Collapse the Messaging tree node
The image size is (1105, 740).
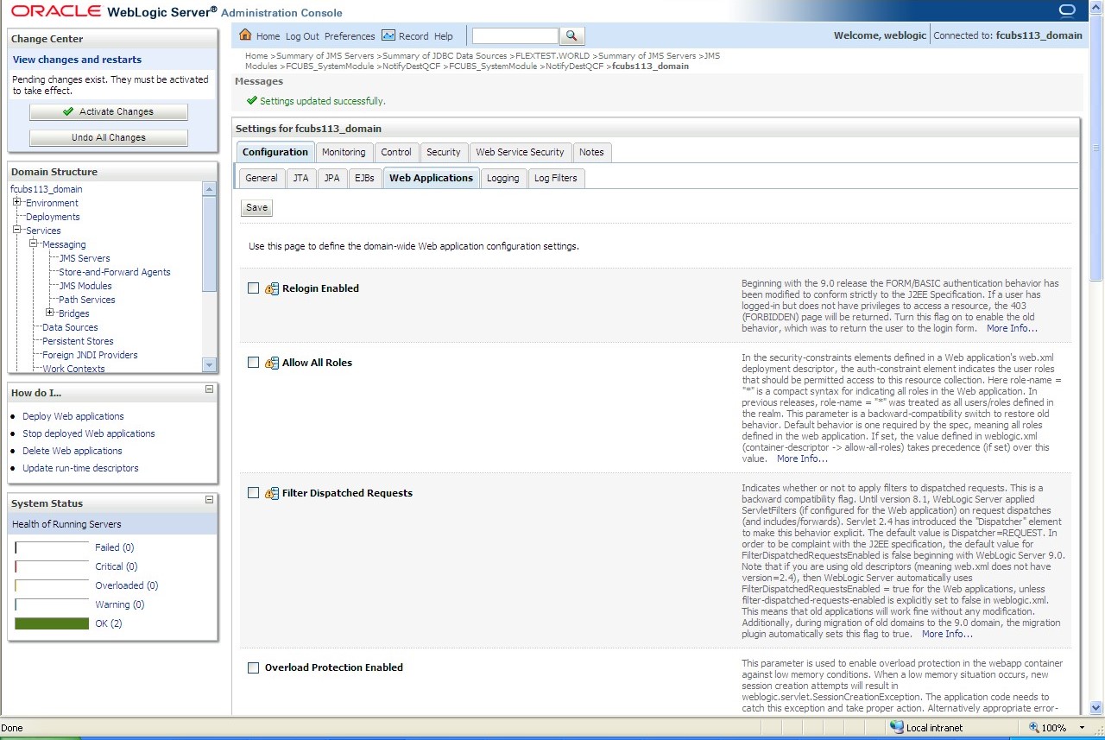click(x=34, y=244)
